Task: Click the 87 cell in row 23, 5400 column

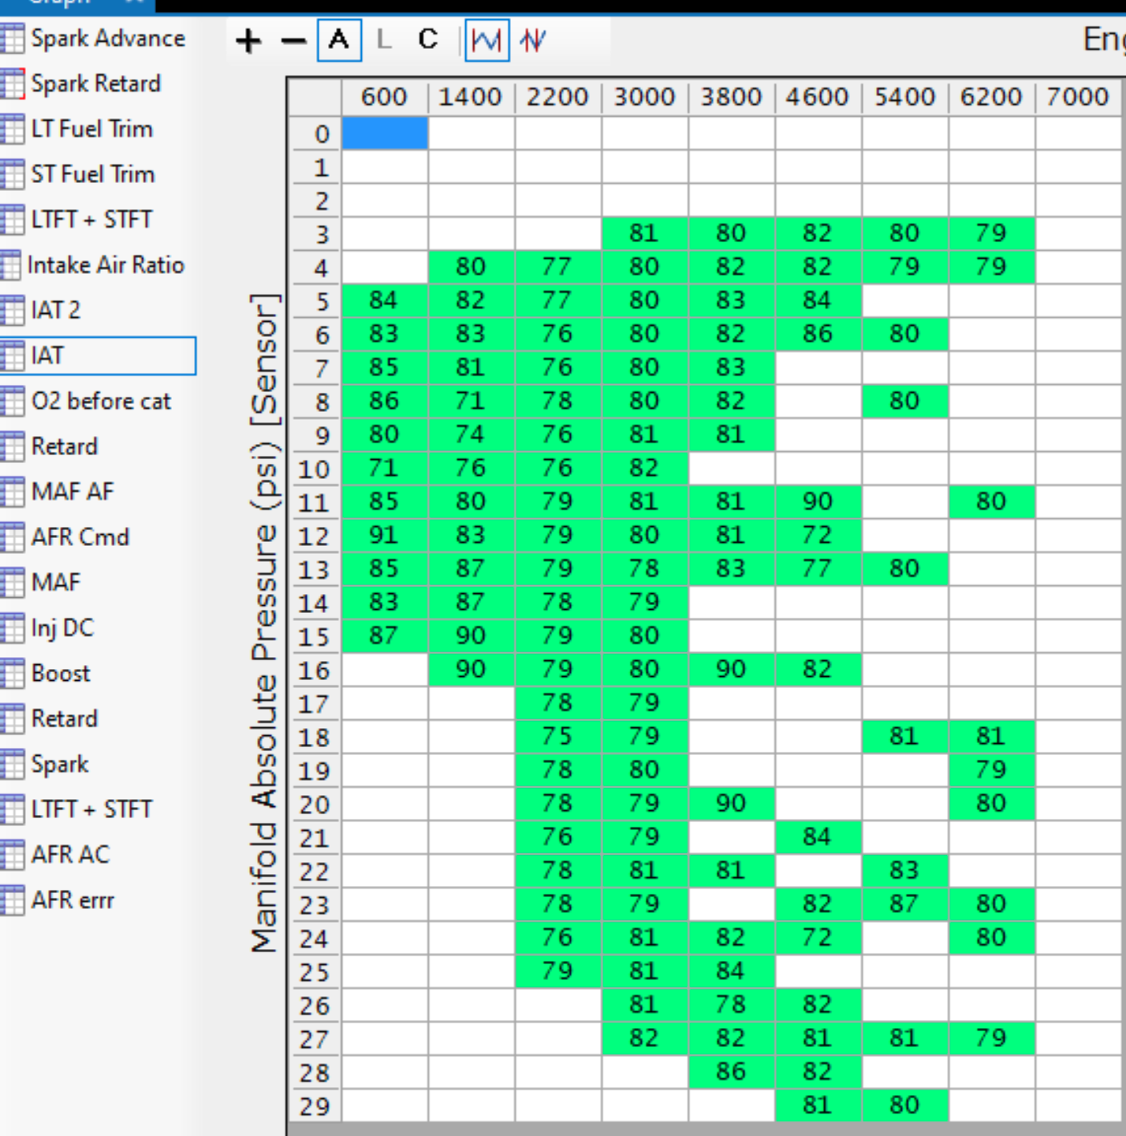Action: (905, 904)
